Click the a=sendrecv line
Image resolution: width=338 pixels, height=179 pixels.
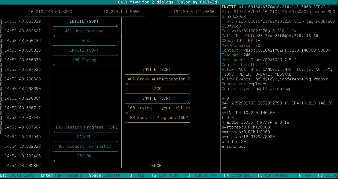pyautogui.click(x=234, y=146)
